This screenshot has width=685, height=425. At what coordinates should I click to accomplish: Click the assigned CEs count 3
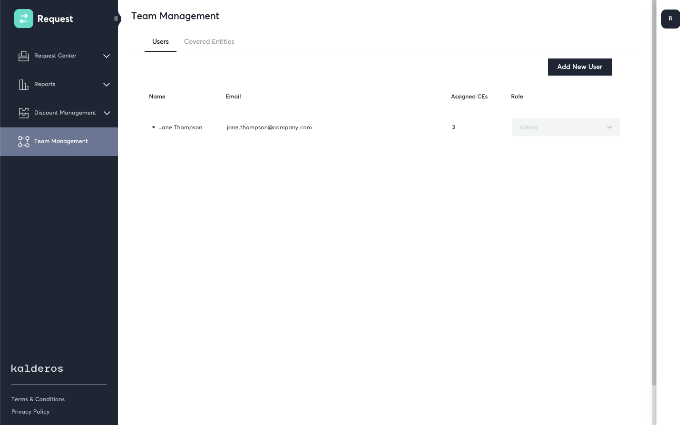click(453, 127)
